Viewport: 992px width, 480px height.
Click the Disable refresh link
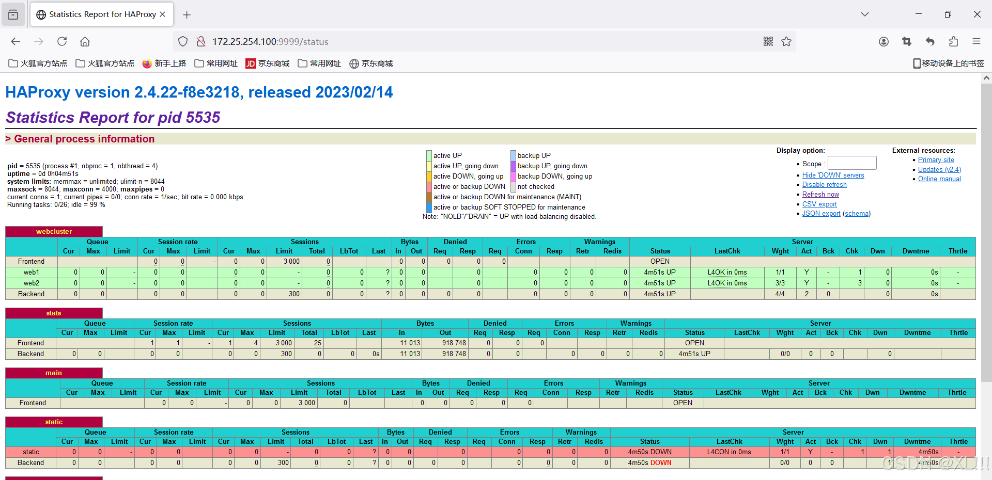click(824, 185)
